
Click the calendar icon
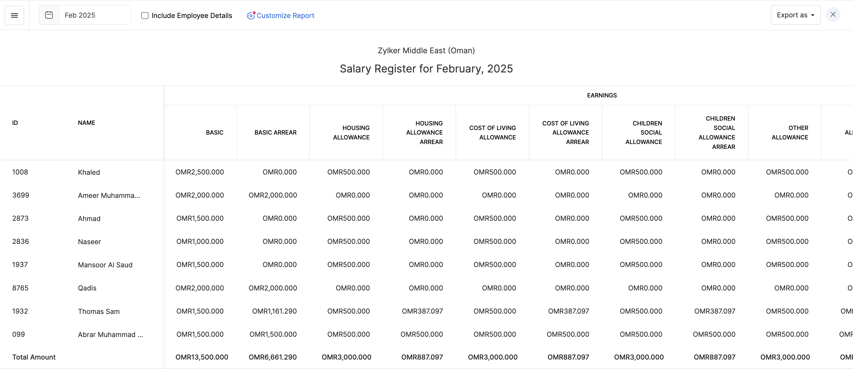pyautogui.click(x=49, y=15)
